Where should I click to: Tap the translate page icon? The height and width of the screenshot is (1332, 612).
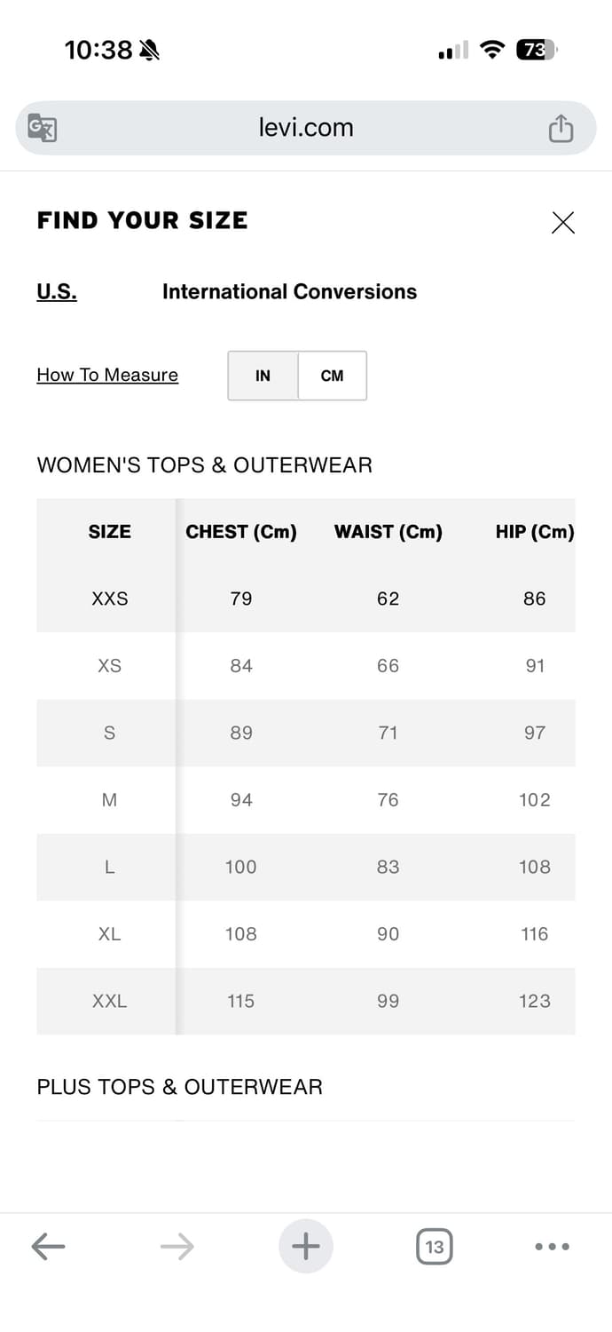pos(43,128)
